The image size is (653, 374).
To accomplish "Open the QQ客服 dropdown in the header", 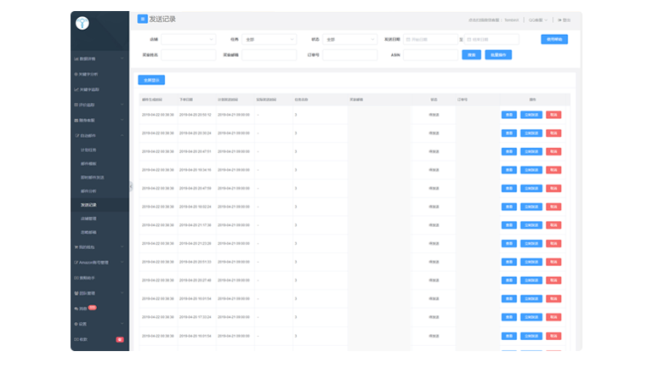I will point(538,20).
